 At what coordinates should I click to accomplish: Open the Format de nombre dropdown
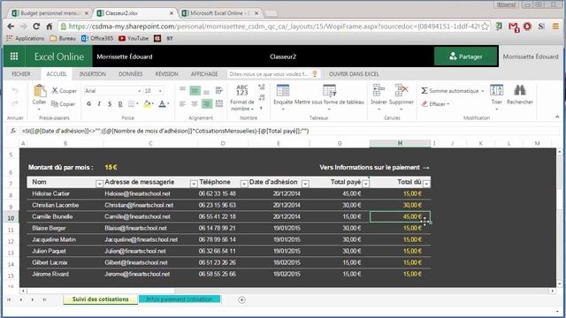click(241, 105)
